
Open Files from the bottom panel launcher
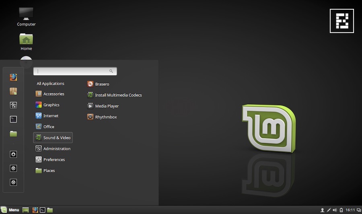coord(50,210)
